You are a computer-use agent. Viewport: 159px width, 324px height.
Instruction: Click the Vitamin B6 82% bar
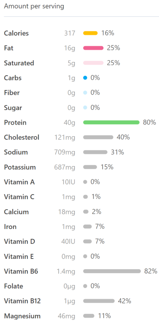pos(112,271)
